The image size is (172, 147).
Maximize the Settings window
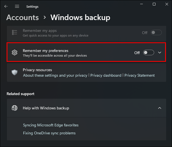click(x=154, y=4)
